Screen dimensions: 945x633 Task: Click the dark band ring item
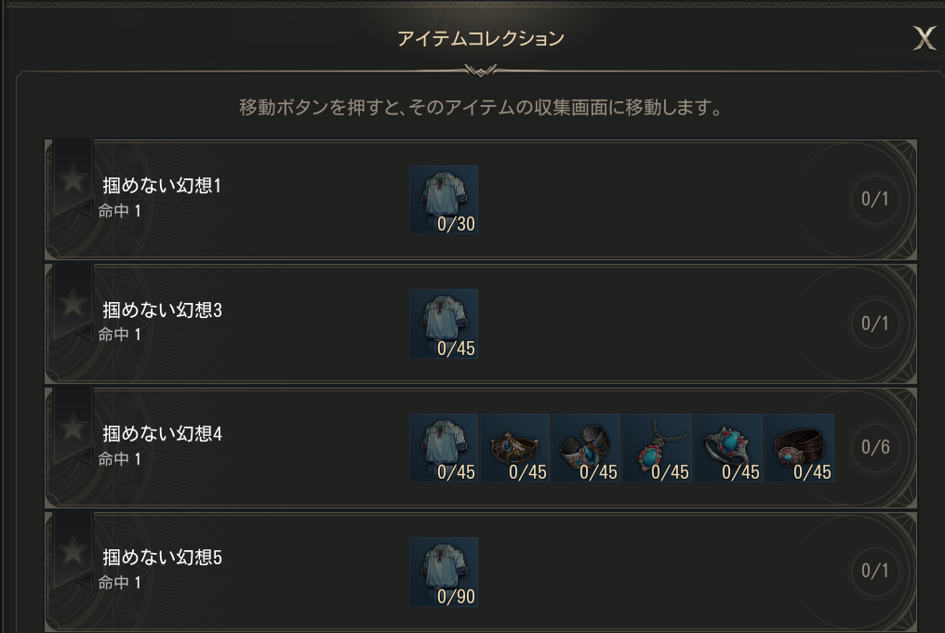click(800, 447)
